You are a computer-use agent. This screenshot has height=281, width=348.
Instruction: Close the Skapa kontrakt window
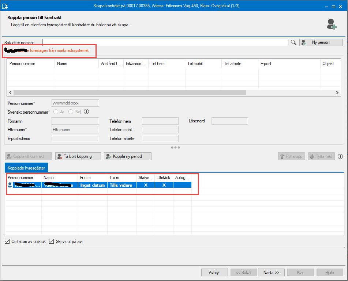(x=340, y=7)
